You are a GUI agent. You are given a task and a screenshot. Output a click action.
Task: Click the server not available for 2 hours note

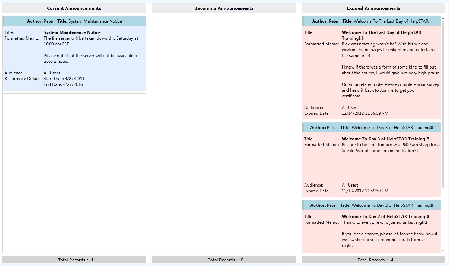coord(92,58)
